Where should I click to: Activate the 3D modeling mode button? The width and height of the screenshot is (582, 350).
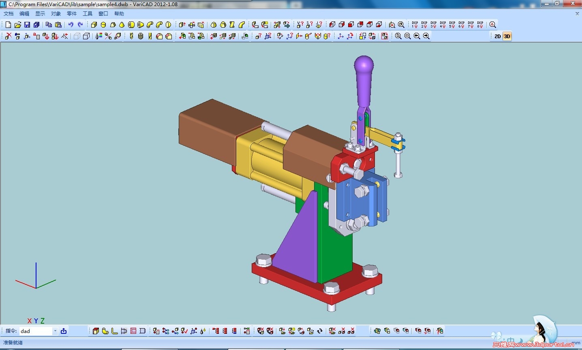point(507,36)
